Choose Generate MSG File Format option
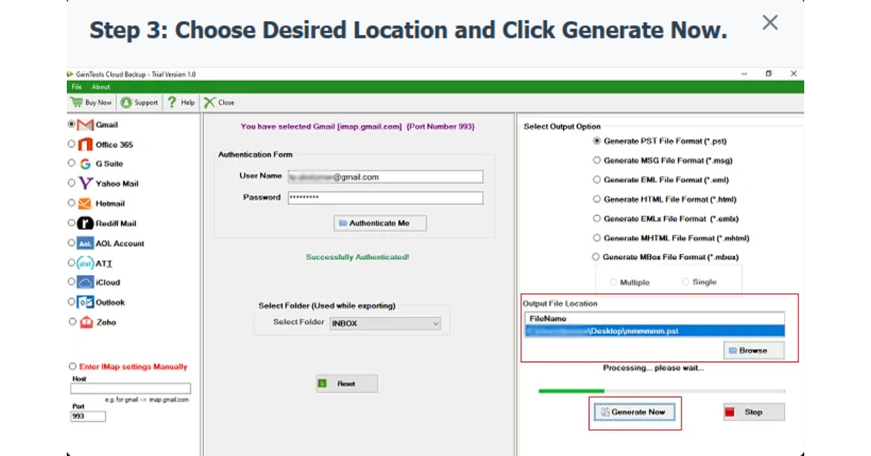The image size is (871, 456). coord(597,160)
